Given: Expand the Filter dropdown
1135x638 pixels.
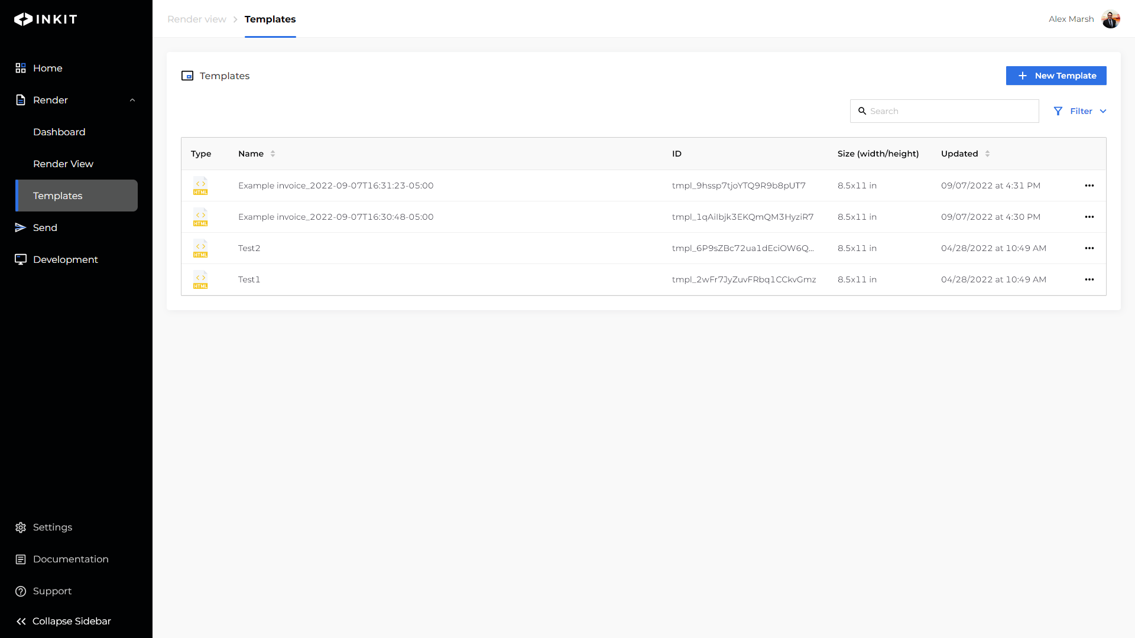Looking at the screenshot, I should click(x=1080, y=111).
